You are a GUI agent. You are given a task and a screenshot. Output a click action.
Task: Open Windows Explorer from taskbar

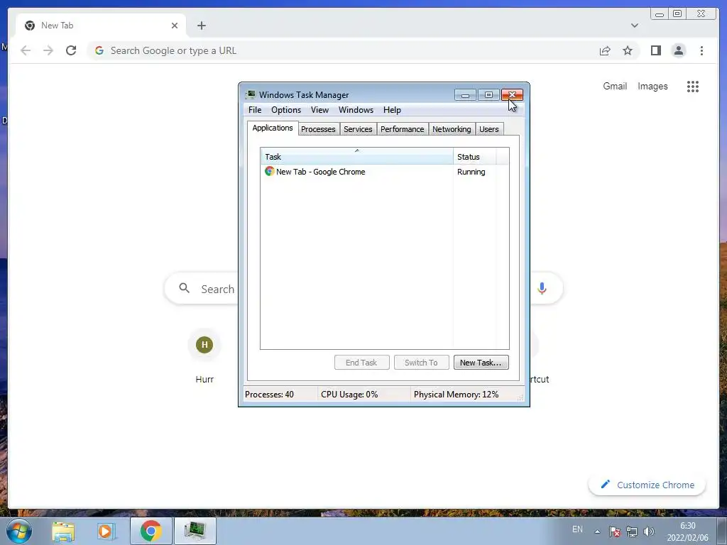(x=63, y=531)
